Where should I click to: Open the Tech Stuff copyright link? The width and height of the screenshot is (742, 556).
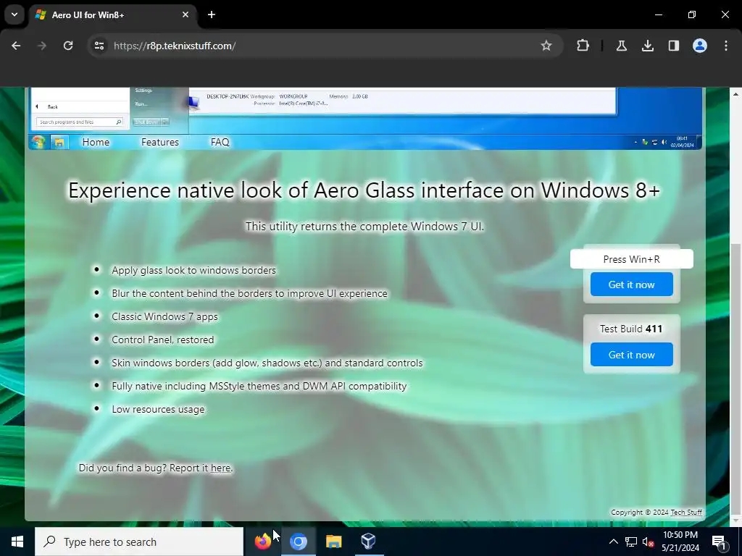686,513
